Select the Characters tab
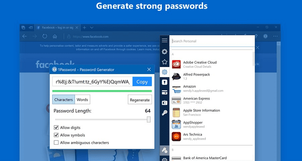 coord(64,100)
